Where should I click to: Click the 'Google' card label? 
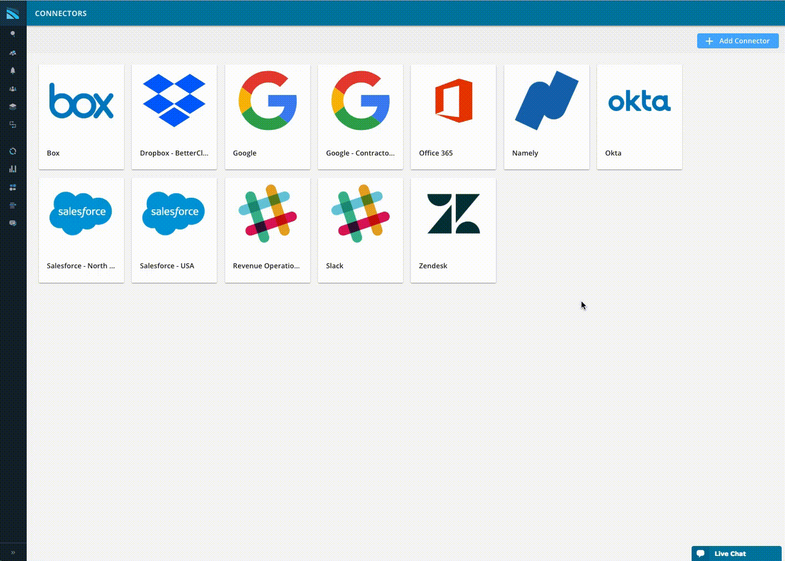245,153
